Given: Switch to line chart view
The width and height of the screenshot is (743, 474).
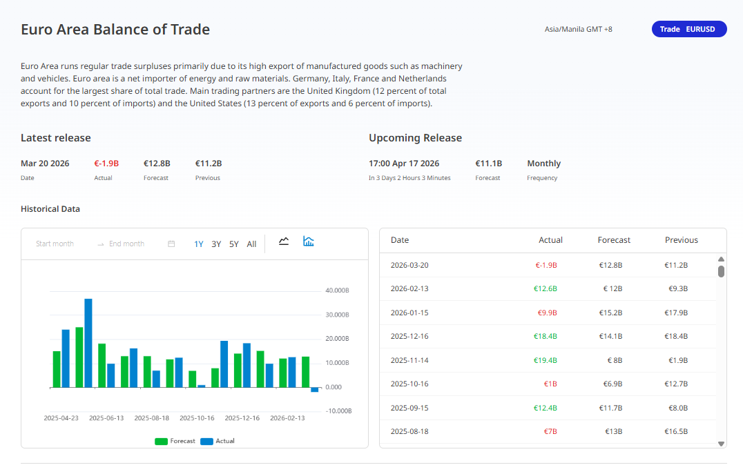Looking at the screenshot, I should 284,241.
